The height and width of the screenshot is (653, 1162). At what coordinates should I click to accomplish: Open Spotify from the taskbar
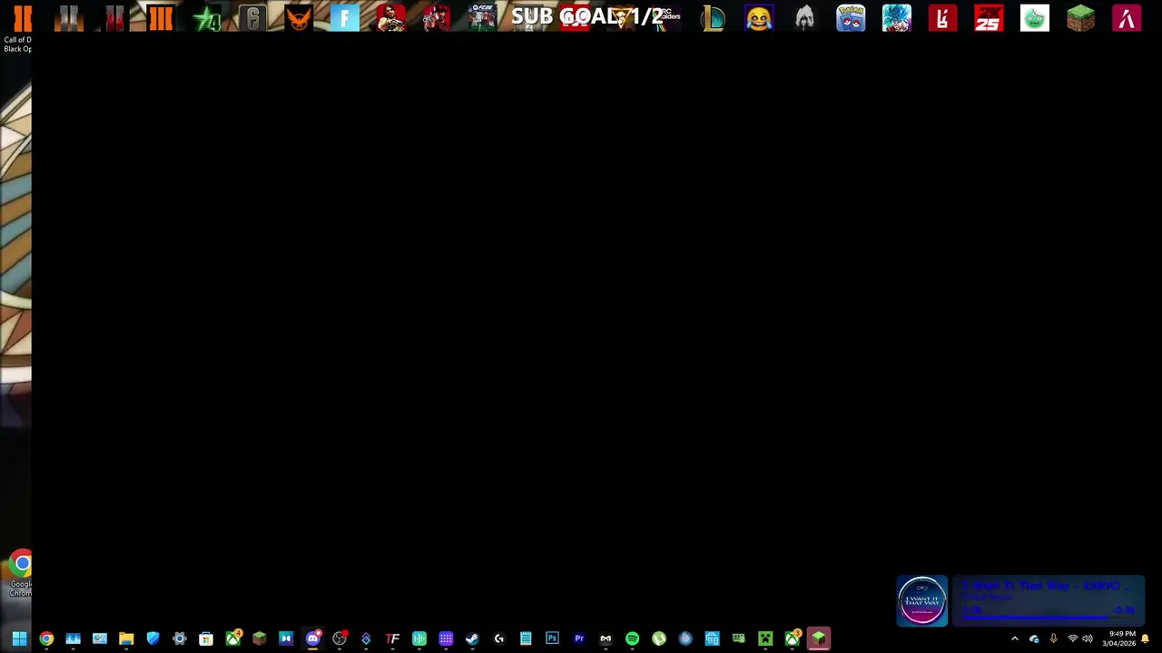pyautogui.click(x=632, y=638)
